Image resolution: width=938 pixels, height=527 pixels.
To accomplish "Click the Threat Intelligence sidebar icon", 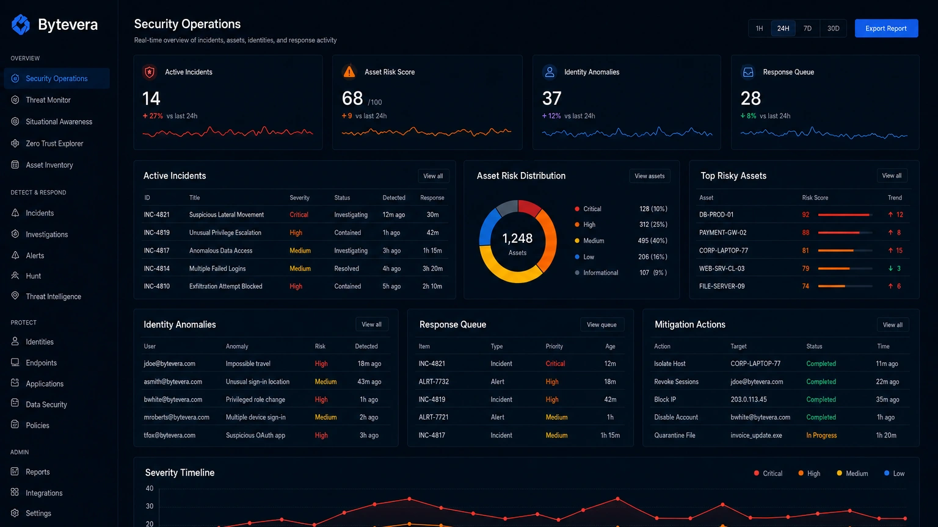I will (x=15, y=296).
